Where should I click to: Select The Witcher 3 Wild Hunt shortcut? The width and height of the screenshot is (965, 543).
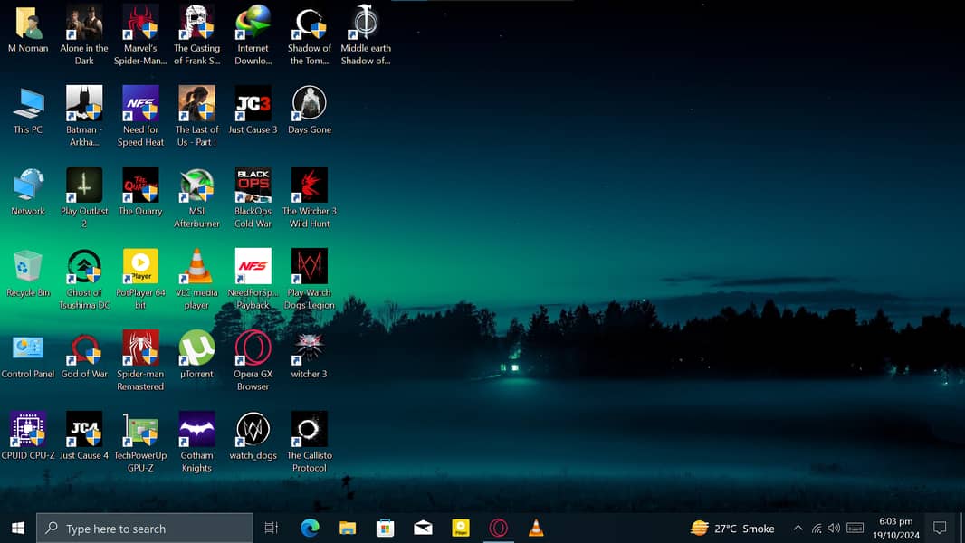pos(309,186)
